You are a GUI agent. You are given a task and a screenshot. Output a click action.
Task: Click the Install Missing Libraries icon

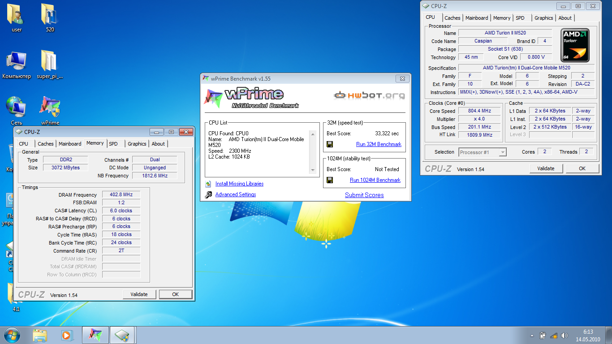click(208, 184)
